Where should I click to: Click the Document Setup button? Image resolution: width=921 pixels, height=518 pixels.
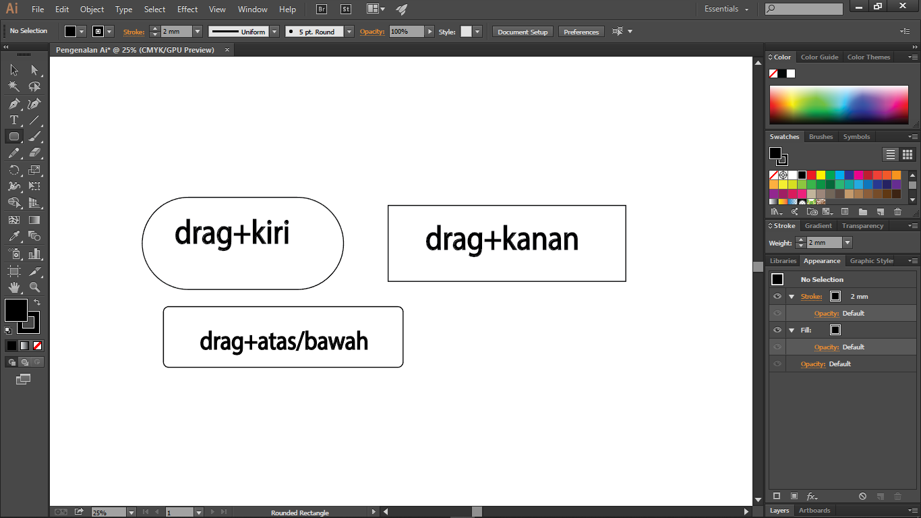tap(523, 32)
